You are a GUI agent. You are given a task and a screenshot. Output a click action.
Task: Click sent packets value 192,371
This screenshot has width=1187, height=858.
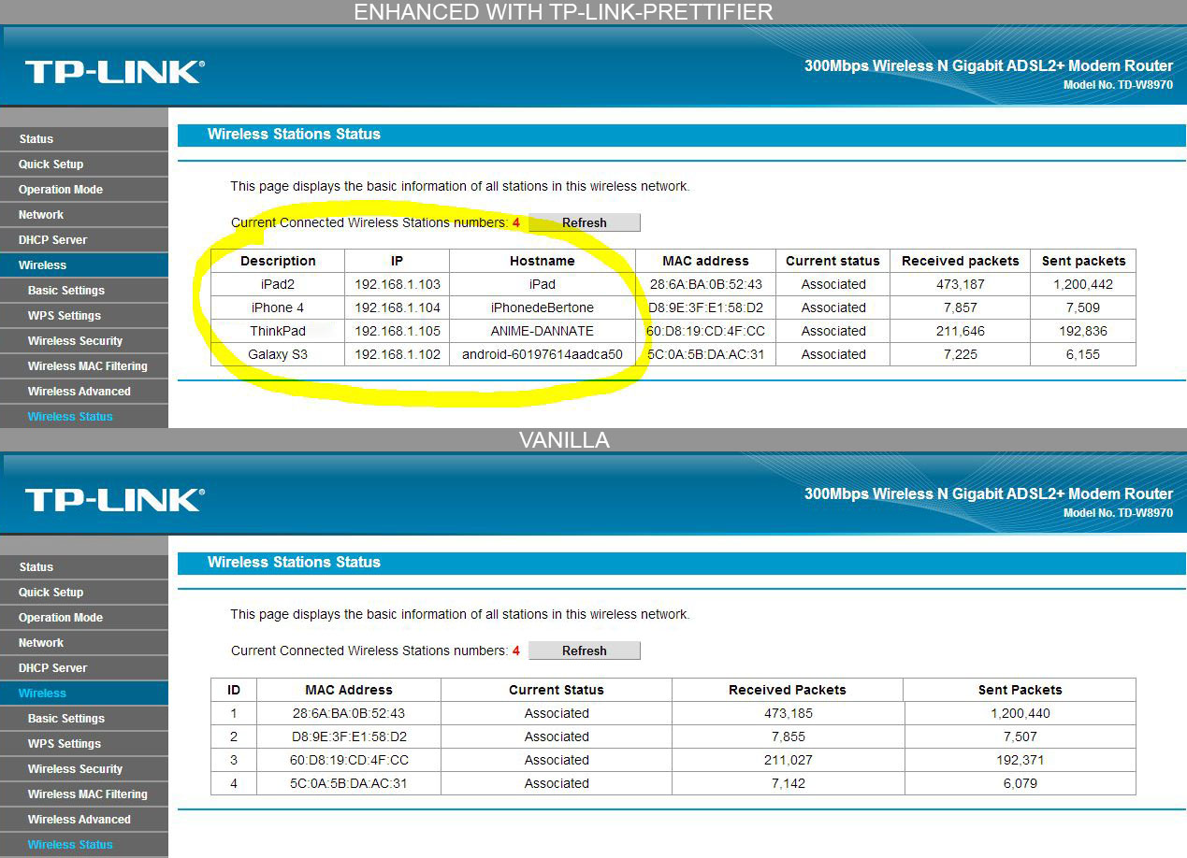[1020, 760]
